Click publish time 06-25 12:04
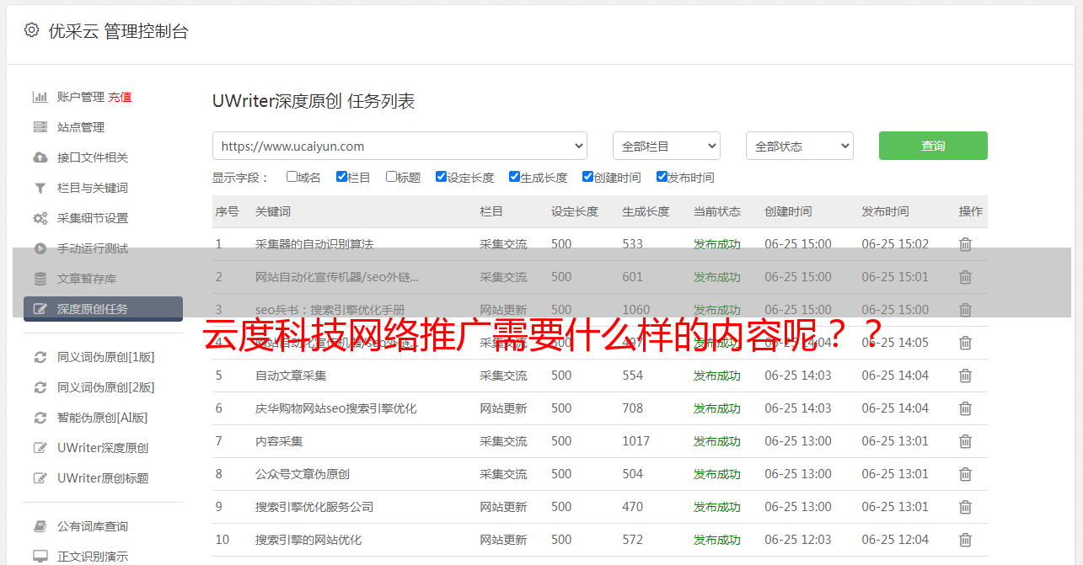This screenshot has width=1083, height=565. click(x=895, y=540)
